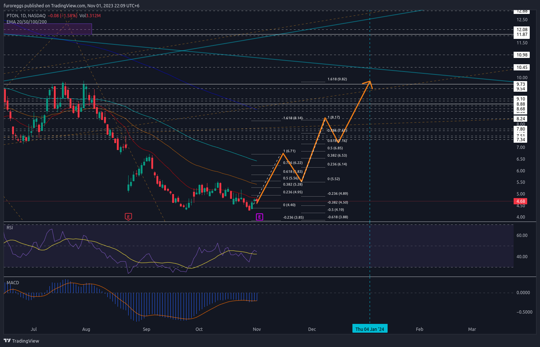Click the 0.382 (5.28) Fibonacci label
This screenshot has width=540, height=347.
293,185
